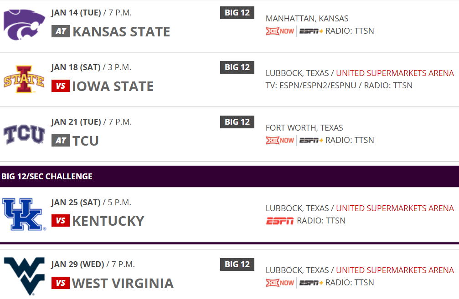Click the Big 12 badge on TCU game
The image size is (459, 299).
[237, 122]
